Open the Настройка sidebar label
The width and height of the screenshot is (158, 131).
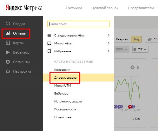(22, 71)
